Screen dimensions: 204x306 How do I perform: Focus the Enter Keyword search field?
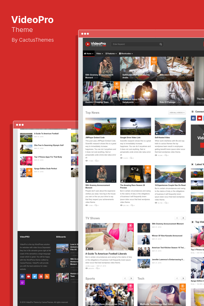[137, 44]
